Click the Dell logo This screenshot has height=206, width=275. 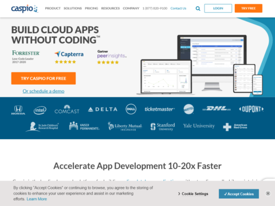[x=131, y=109]
